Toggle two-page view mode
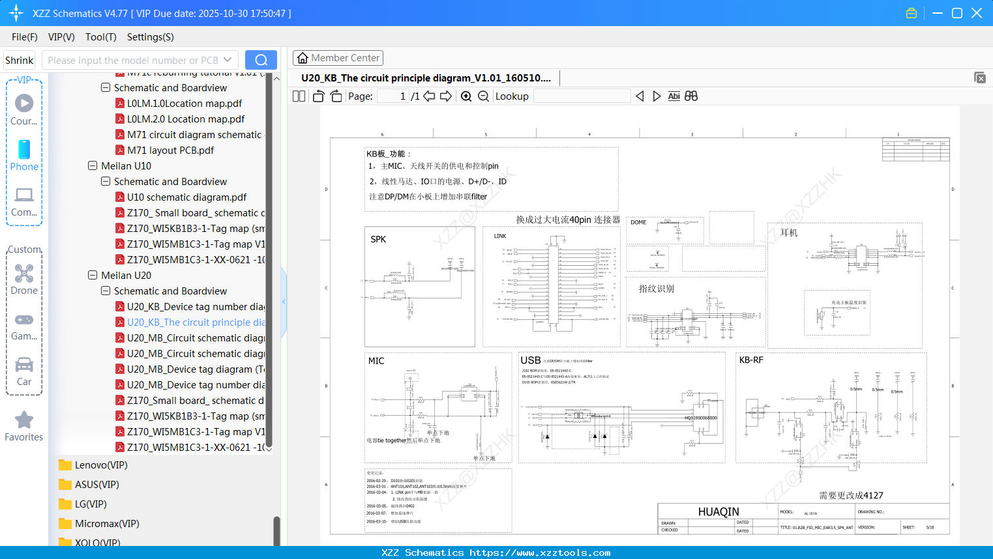 point(298,96)
